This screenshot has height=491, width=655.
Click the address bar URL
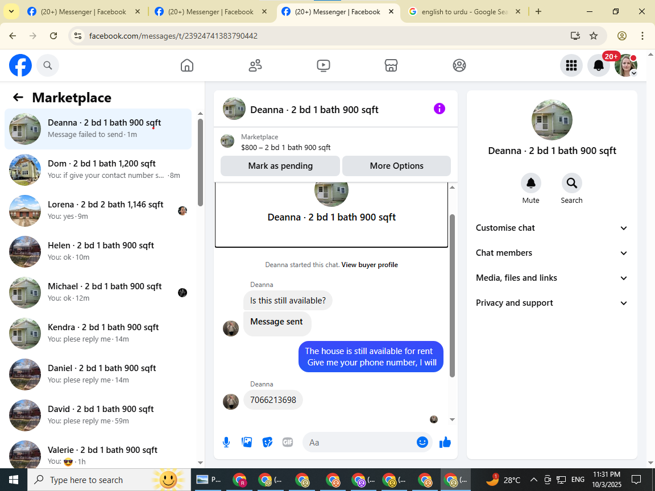pyautogui.click(x=173, y=36)
